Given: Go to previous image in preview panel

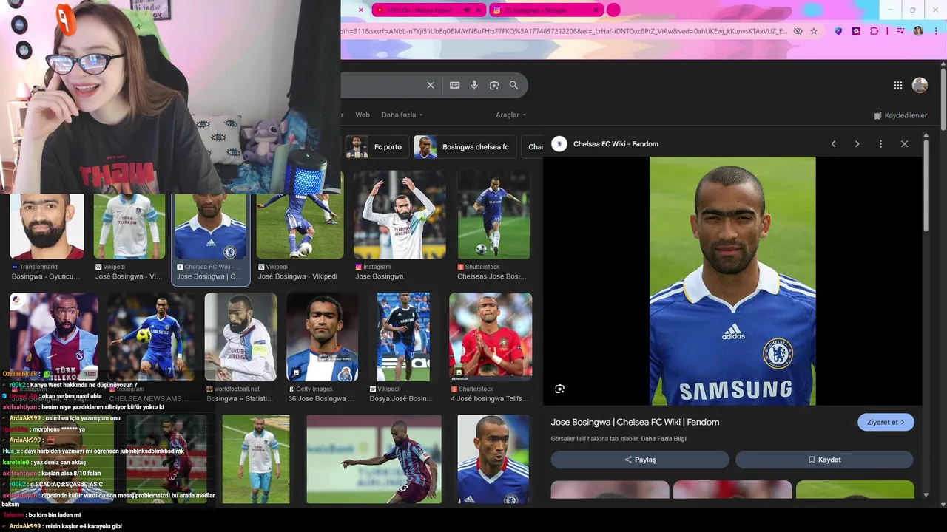Looking at the screenshot, I should point(833,144).
